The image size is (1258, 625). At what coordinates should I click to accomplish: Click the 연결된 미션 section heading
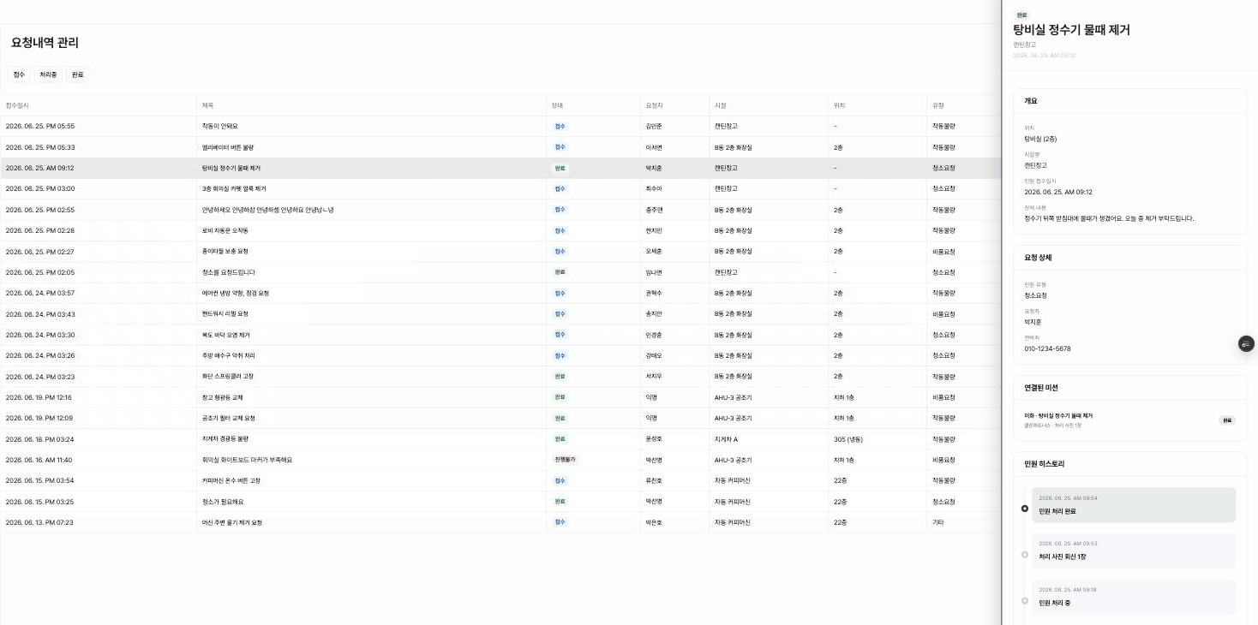click(1041, 388)
